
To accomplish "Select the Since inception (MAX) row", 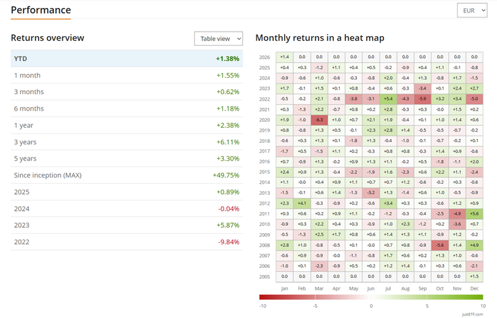I will [x=126, y=175].
